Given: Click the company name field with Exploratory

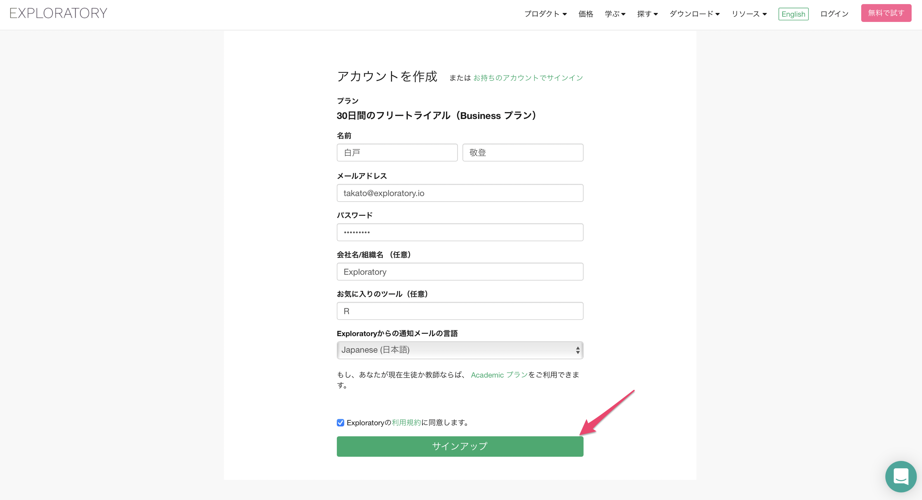Looking at the screenshot, I should click(x=460, y=272).
